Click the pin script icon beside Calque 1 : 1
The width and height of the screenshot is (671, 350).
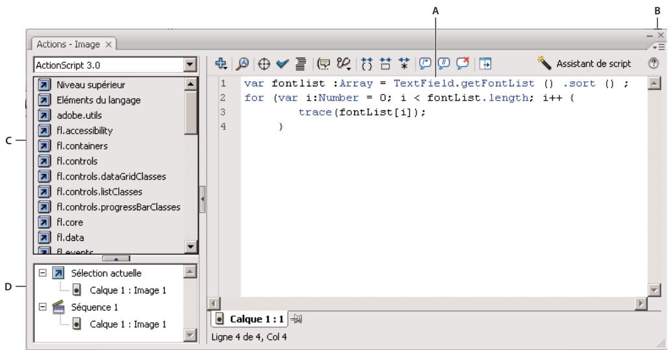(296, 319)
